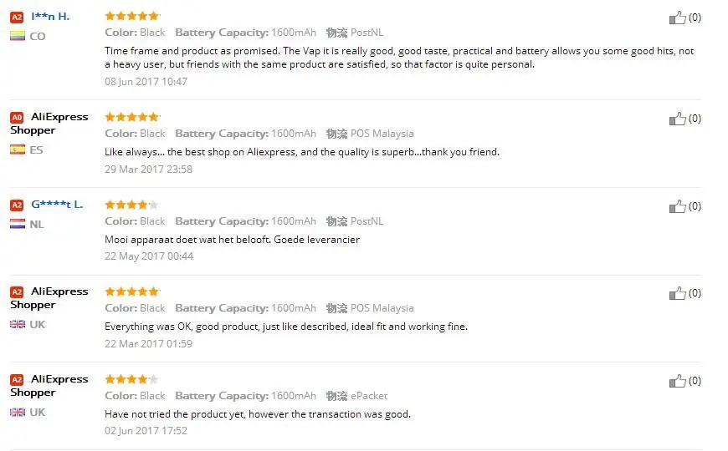Thumbs-up the 22 Mar 2017 UK review
This screenshot has height=451, width=728.
[x=678, y=293]
